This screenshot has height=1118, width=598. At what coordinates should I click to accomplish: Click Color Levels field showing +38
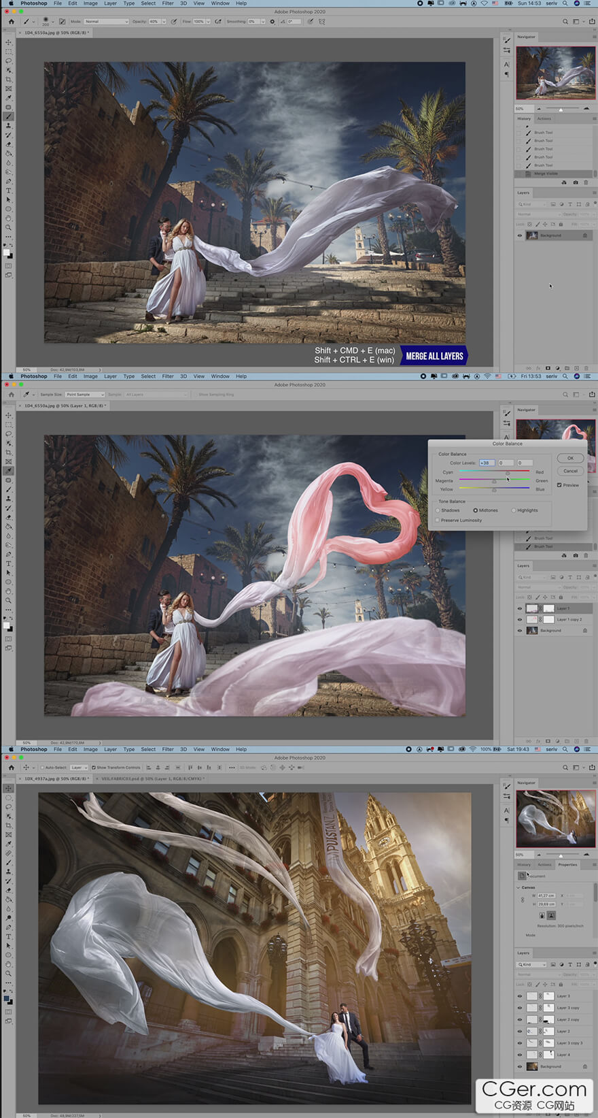coord(487,463)
